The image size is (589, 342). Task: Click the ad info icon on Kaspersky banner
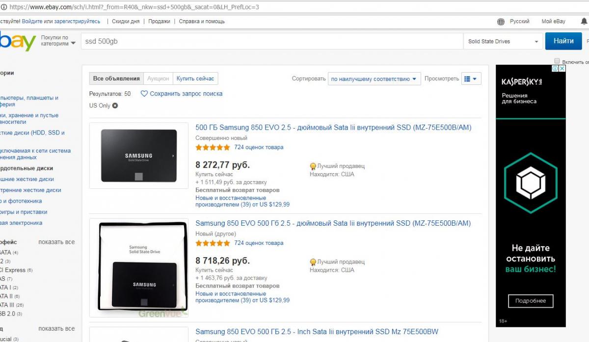(555, 69)
